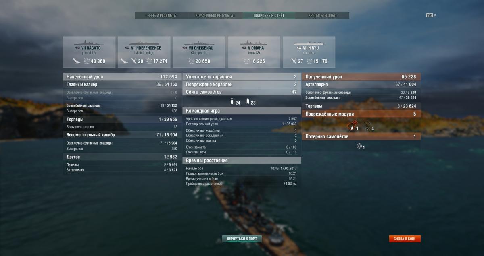This screenshot has width=484, height=256.
Task: Select the VII Hiryu carrier silhouette
Action: point(309,42)
